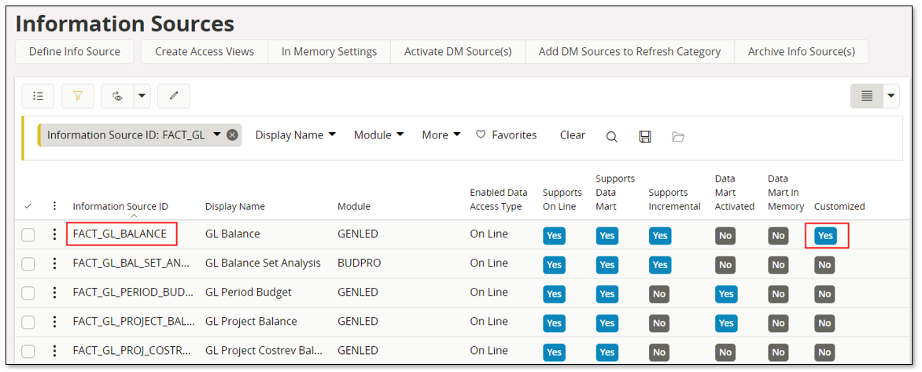Expand the Display Name filter dropdown

pos(295,135)
